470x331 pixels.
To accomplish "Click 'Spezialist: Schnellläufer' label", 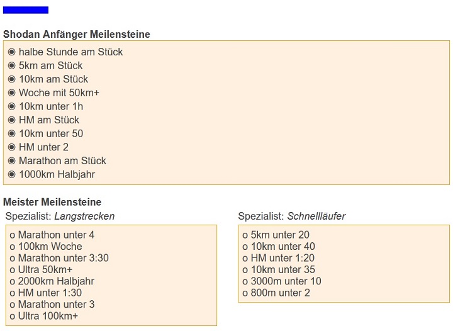I will point(292,216).
